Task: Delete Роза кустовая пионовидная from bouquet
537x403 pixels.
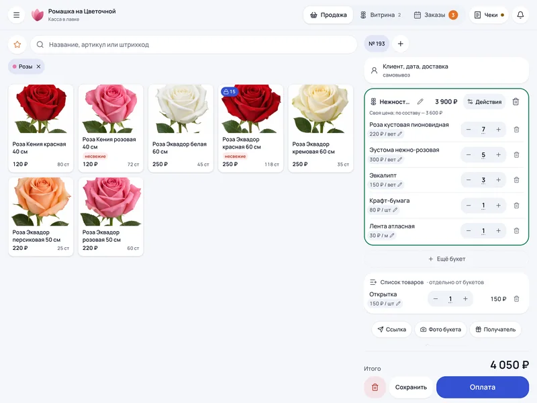Action: (x=516, y=130)
